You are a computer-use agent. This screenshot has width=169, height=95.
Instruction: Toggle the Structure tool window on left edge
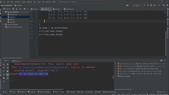(1, 63)
